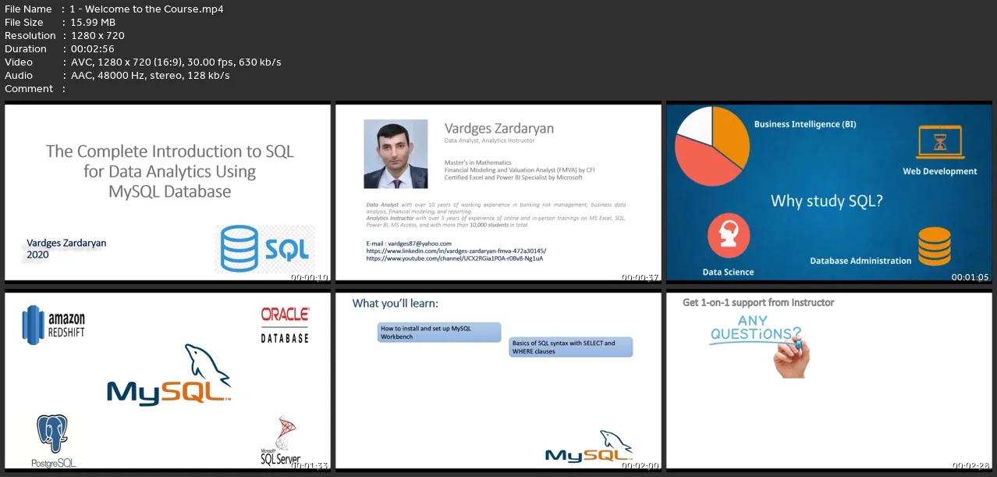Click 'Basics of SQL syntax' box
The width and height of the screenshot is (997, 477).
tap(571, 347)
